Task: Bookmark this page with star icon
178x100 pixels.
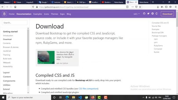Action: point(140,7)
